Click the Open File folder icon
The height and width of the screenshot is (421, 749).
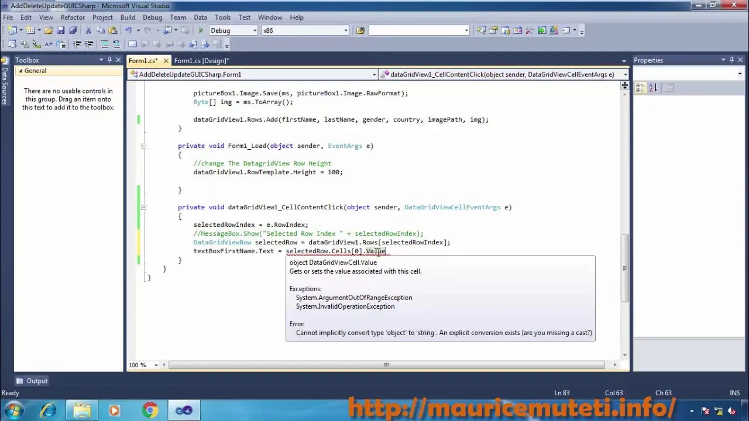pyautogui.click(x=49, y=30)
